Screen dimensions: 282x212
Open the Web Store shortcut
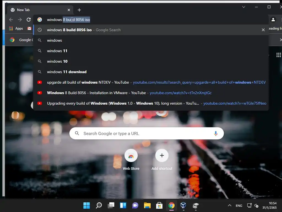pyautogui.click(x=131, y=160)
